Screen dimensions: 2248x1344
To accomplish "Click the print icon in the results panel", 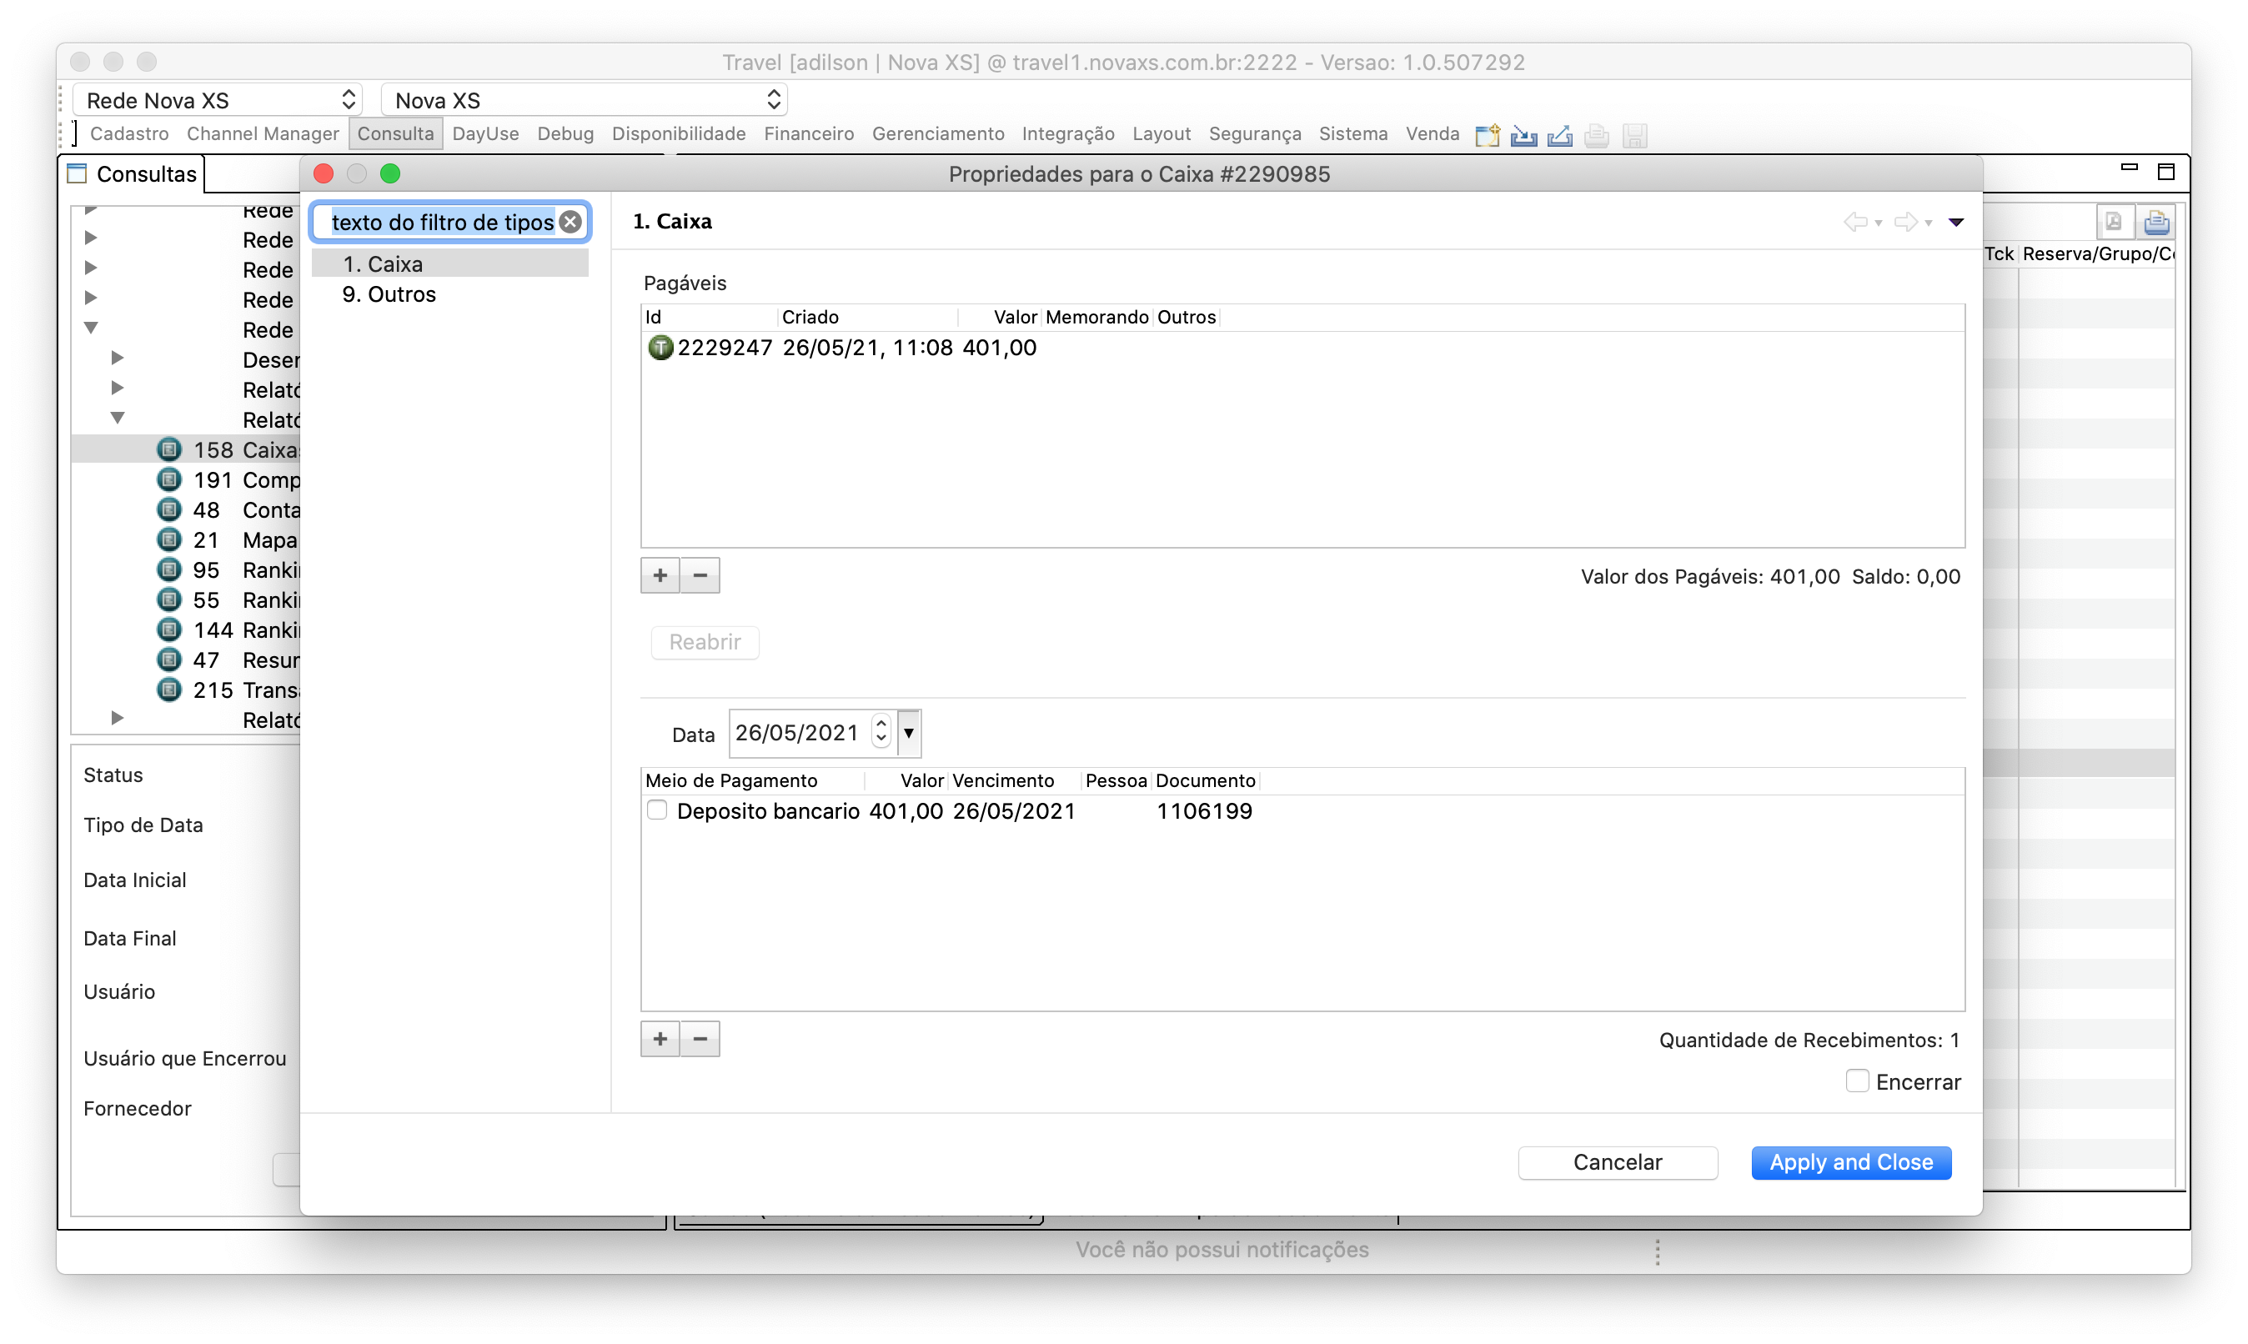I will point(2156,222).
